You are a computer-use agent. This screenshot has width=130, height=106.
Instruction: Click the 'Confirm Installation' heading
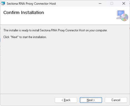pos(24,12)
